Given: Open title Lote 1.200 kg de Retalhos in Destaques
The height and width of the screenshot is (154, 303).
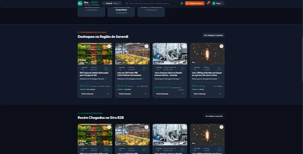Looking at the screenshot, I should pyautogui.click(x=207, y=74).
